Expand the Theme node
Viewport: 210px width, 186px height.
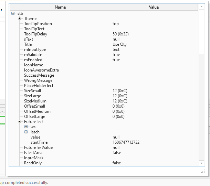20,19
